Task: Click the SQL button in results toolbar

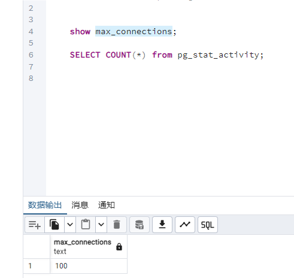Action: click(x=208, y=225)
